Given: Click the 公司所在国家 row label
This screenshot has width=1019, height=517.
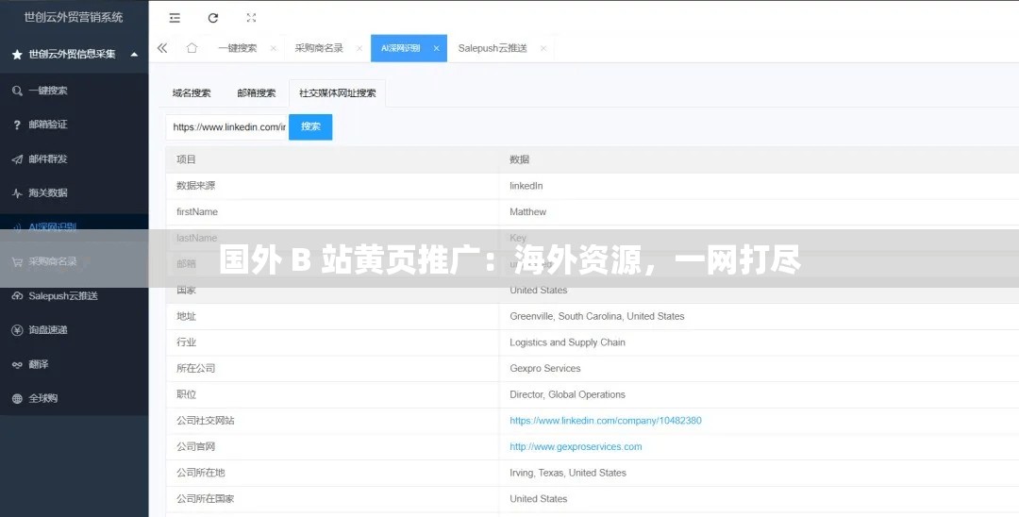Looking at the screenshot, I should 206,498.
